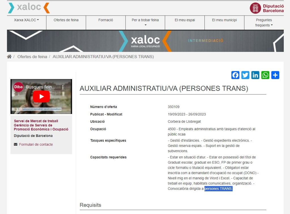Open the Formació menu item
Image resolution: width=290 pixels, height=214 pixels.
coord(106,20)
